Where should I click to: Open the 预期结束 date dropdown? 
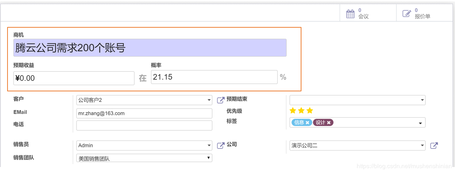422,100
